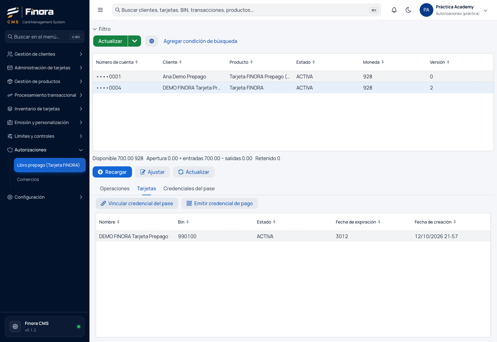Click the Emisión y personalización badge icon
Screen dimensions: 497x342
pyautogui.click(x=10, y=122)
